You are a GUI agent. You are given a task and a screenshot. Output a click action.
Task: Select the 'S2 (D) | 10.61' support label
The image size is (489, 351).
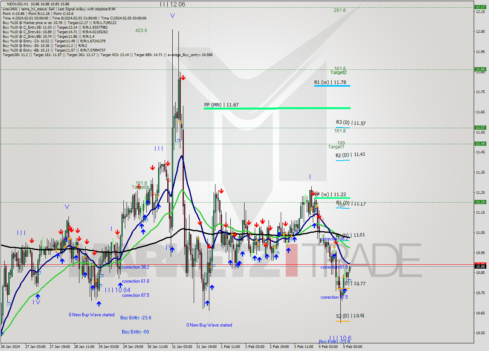coord(350,316)
